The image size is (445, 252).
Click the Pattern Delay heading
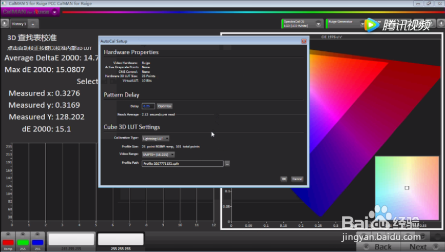coord(122,95)
